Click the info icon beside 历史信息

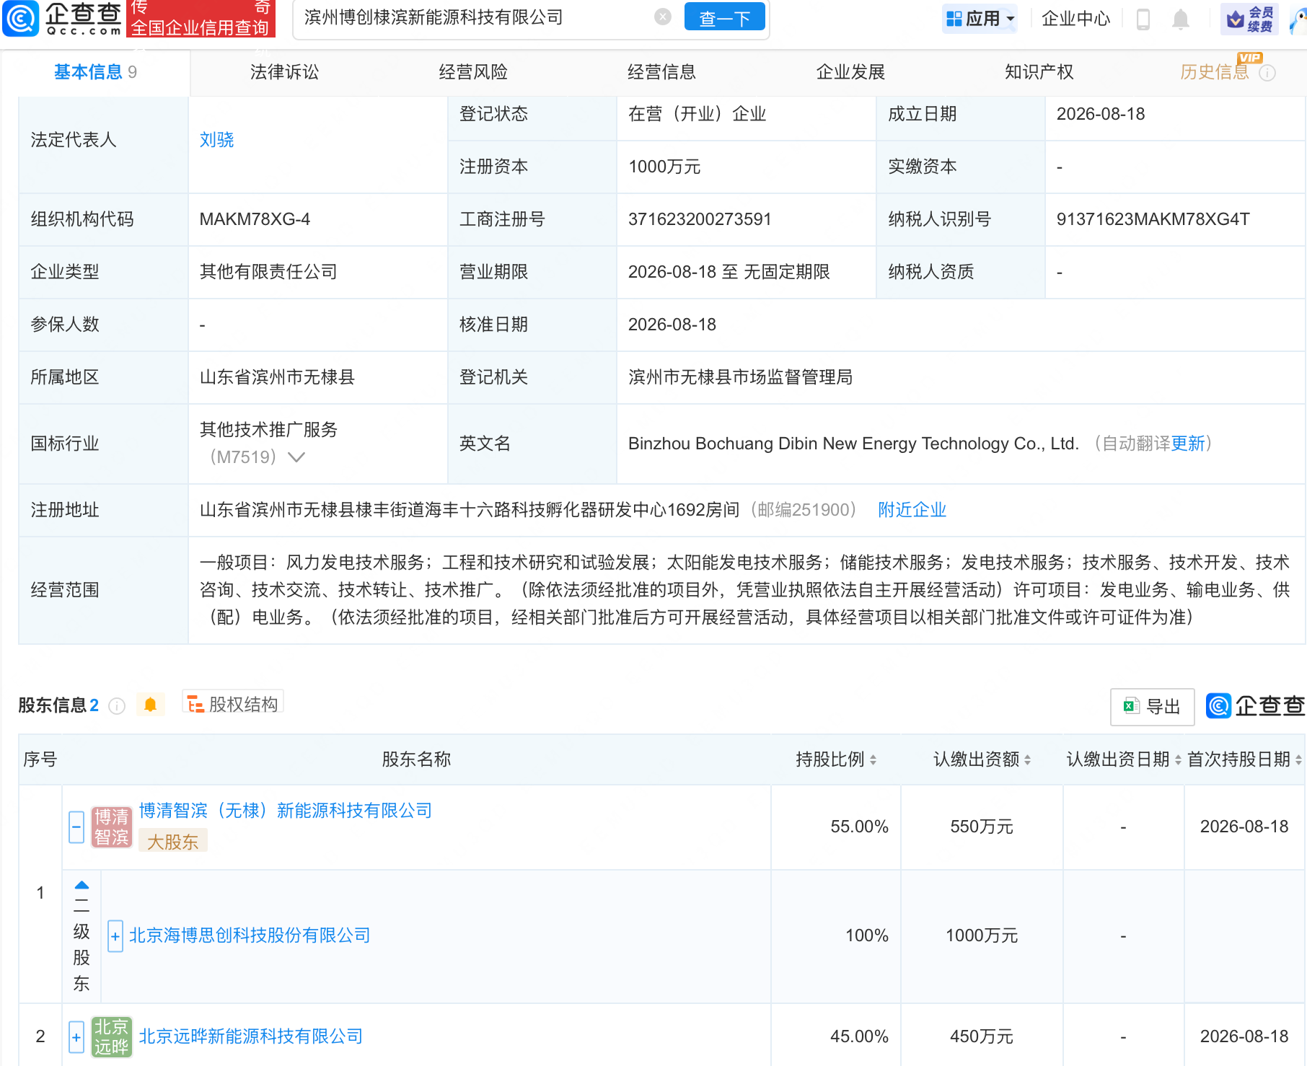[1267, 73]
